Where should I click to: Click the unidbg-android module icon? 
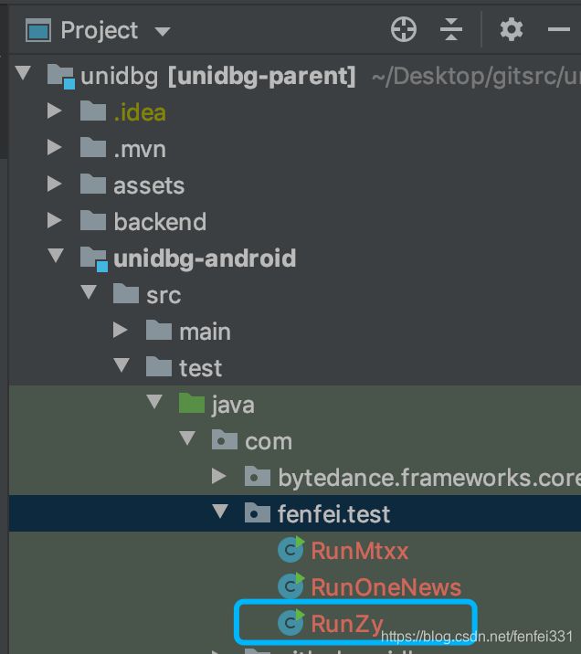point(94,259)
